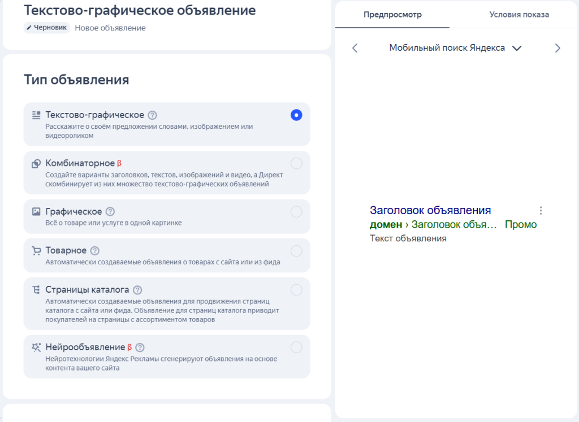Click Текстово-графическое объявление page title
Screen dimensions: 579x422
[x=140, y=10]
